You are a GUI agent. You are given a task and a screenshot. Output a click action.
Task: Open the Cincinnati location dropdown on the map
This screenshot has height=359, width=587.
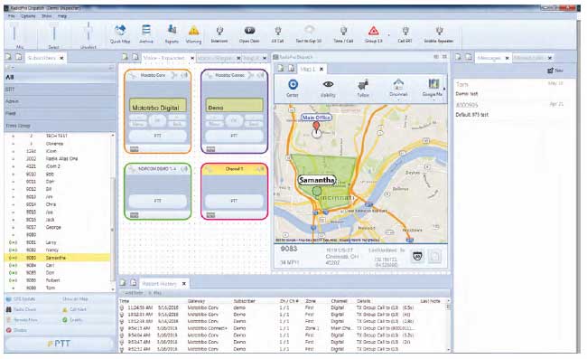[x=398, y=99]
